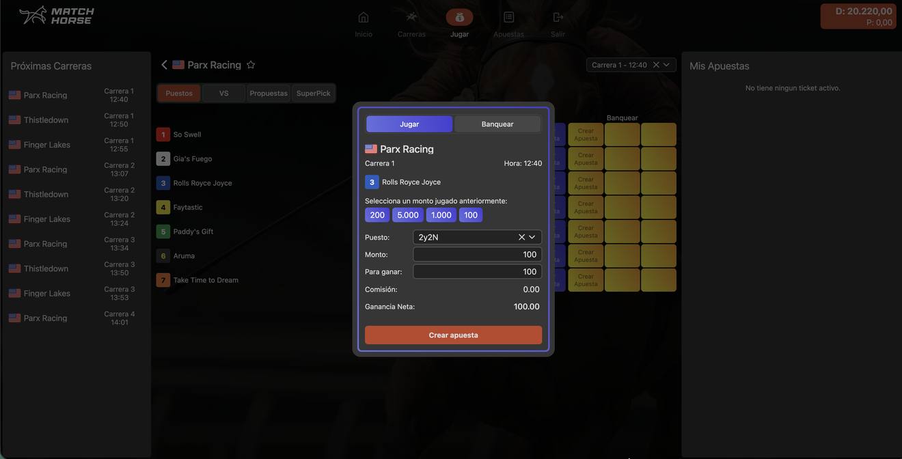Select horse number 2 Gia's Fuego badge
Screen dimensions: 902x459
(x=163, y=158)
